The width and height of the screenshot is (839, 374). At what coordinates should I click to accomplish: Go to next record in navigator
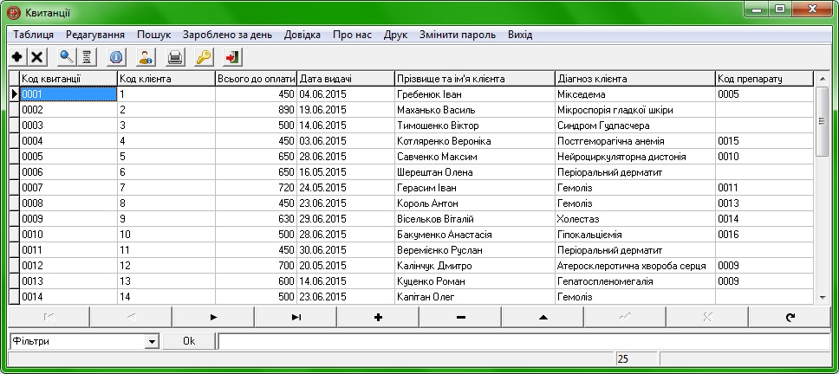(213, 317)
